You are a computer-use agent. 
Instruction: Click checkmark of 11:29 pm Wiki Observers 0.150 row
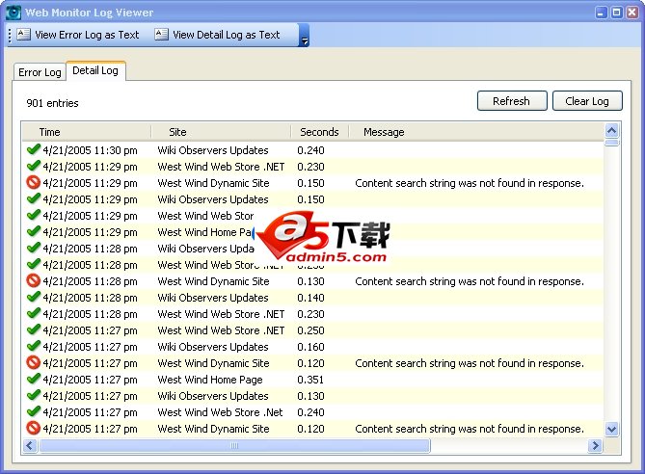[34, 198]
